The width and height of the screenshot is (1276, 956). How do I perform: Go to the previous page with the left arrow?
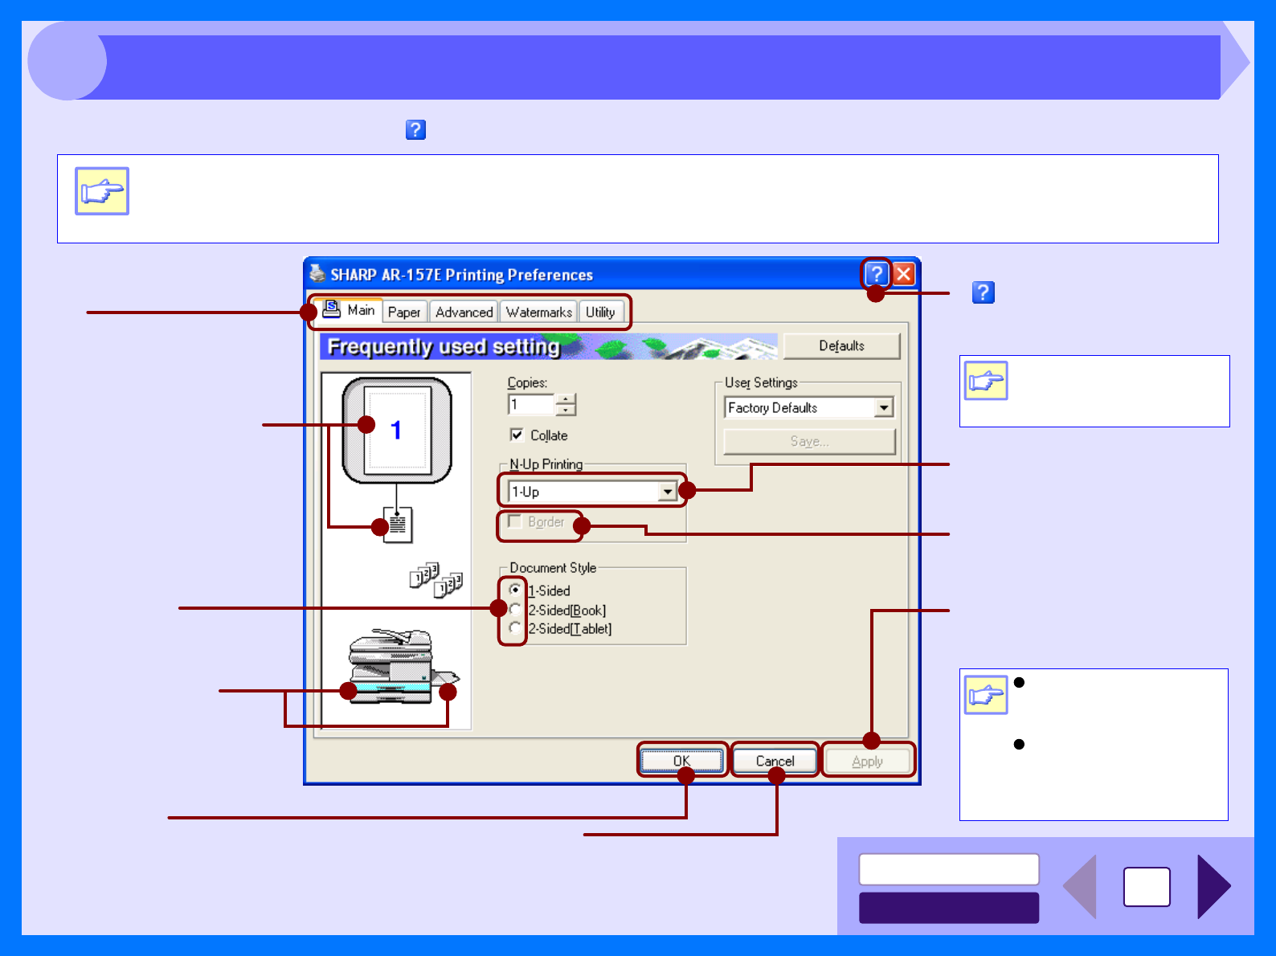coord(1080,886)
